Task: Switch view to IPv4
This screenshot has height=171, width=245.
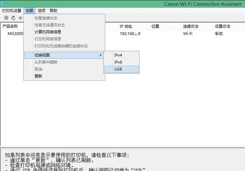Action: [x=121, y=55]
